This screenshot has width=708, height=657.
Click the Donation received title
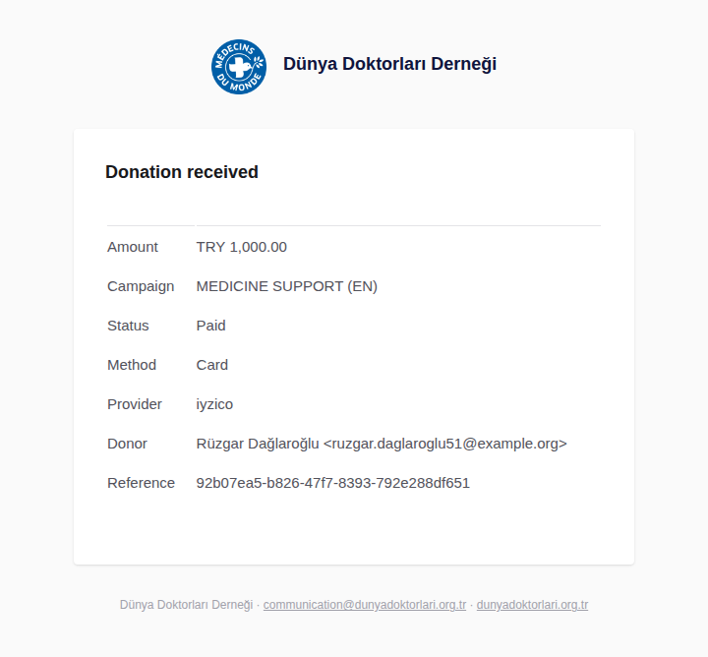(182, 172)
